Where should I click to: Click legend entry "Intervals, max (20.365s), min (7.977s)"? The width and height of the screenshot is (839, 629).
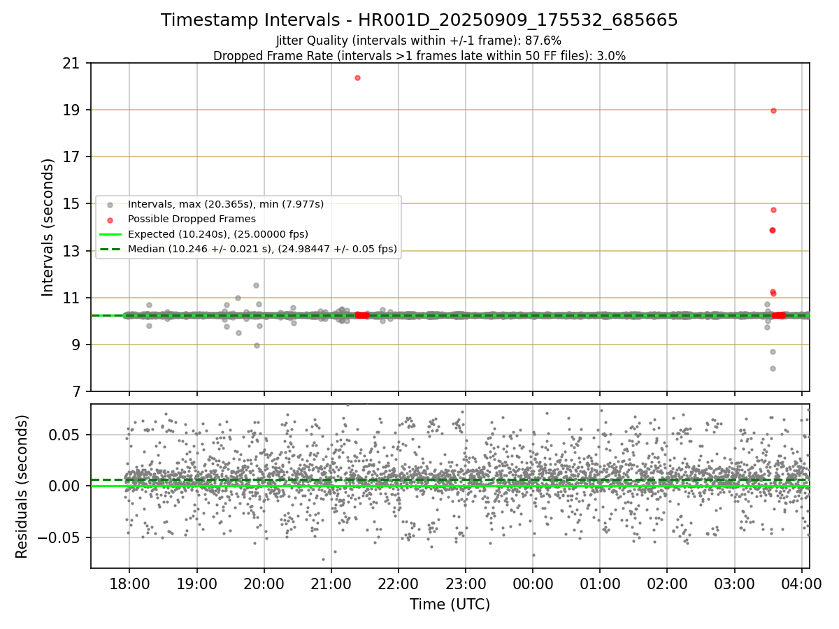tap(226, 204)
